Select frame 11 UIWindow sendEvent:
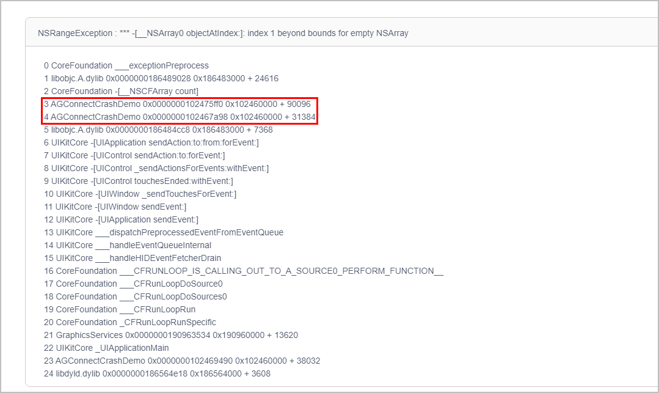Screen dimensions: 659x393 115,207
